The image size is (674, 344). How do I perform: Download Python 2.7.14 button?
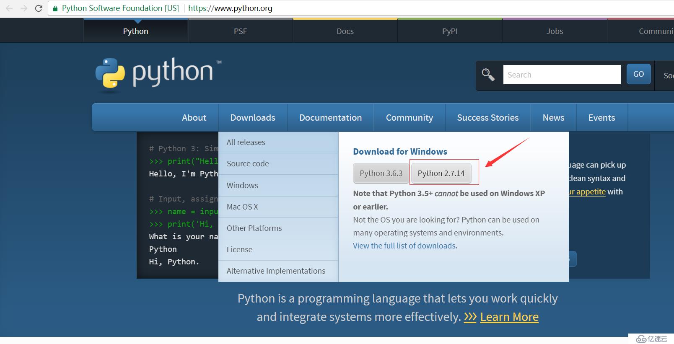(x=441, y=173)
